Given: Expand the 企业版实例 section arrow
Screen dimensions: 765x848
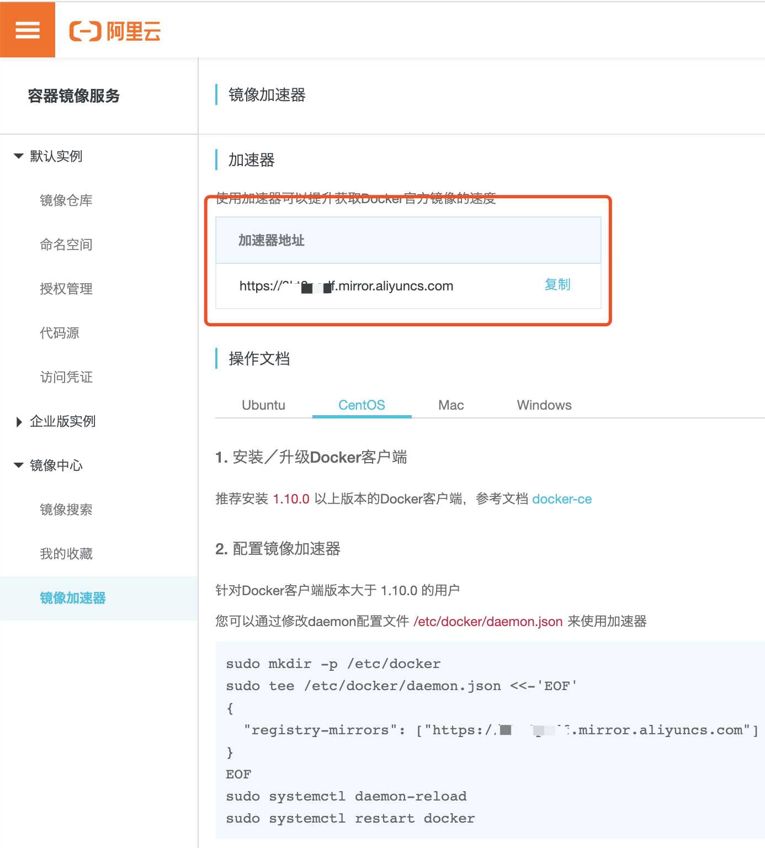Looking at the screenshot, I should 19,422.
